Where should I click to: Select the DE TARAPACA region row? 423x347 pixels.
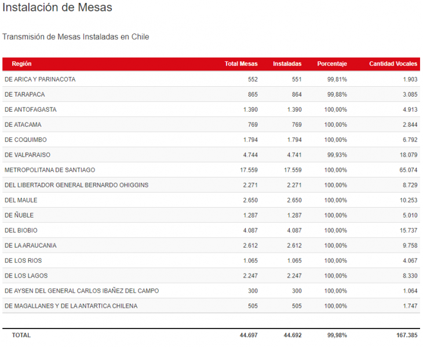click(24, 94)
